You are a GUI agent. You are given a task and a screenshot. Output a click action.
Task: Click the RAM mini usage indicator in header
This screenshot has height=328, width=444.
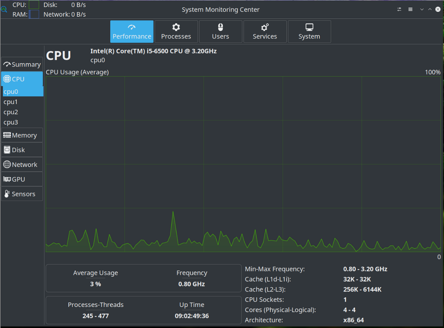34,14
